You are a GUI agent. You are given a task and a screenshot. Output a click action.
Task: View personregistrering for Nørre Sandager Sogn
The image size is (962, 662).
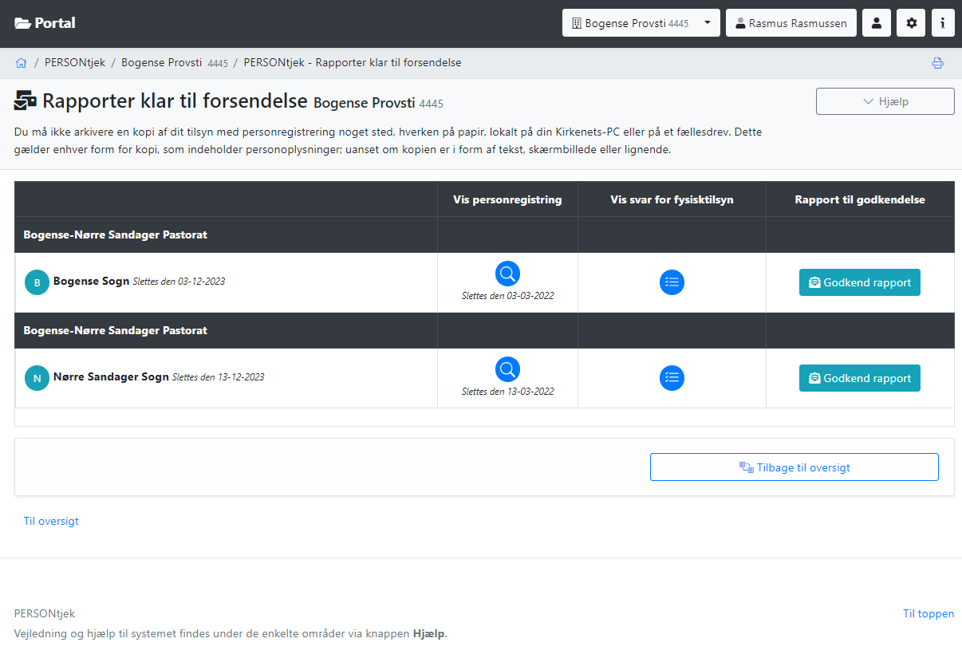(507, 369)
